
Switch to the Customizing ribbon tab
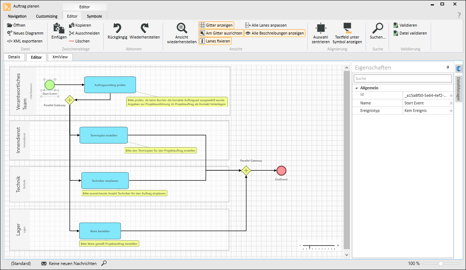(x=47, y=16)
